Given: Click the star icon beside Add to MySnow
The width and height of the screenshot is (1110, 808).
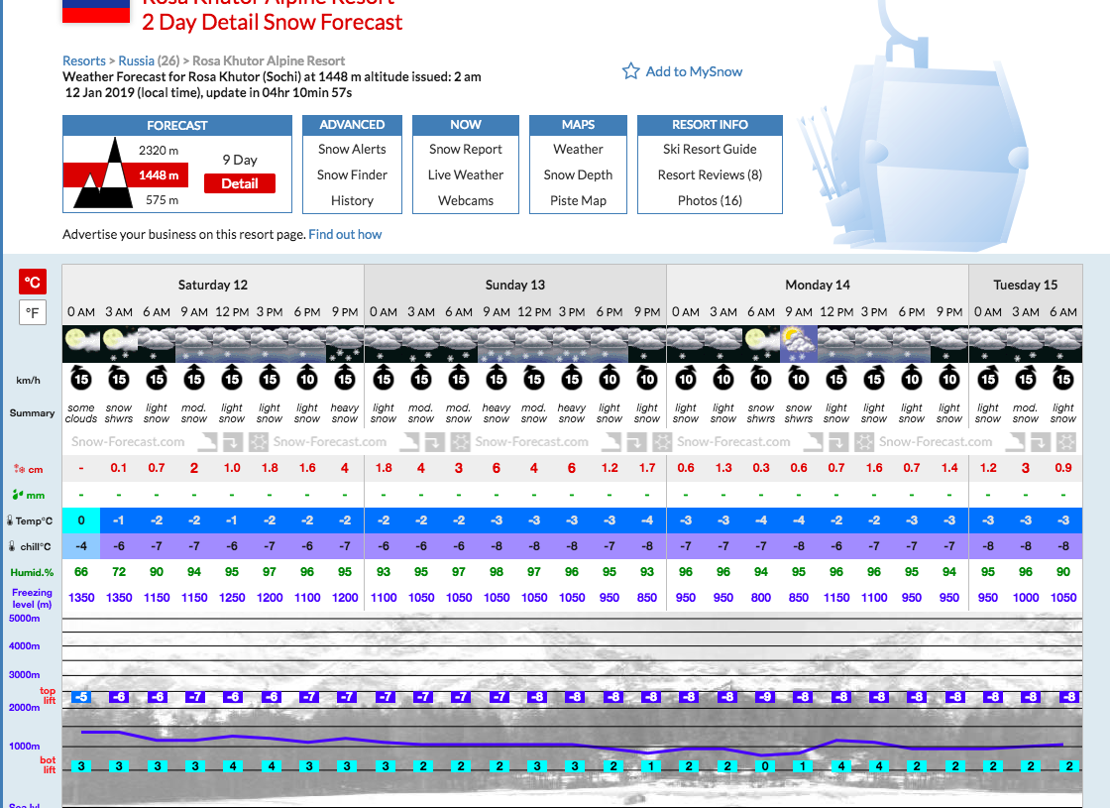Looking at the screenshot, I should [630, 70].
